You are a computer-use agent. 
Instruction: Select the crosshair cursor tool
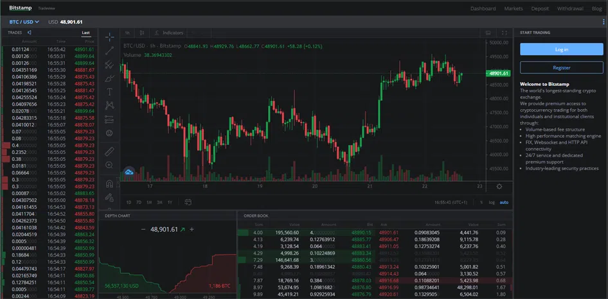110,37
